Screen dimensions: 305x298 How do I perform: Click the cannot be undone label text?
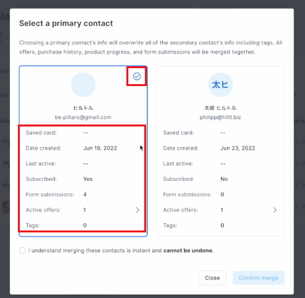(189, 250)
